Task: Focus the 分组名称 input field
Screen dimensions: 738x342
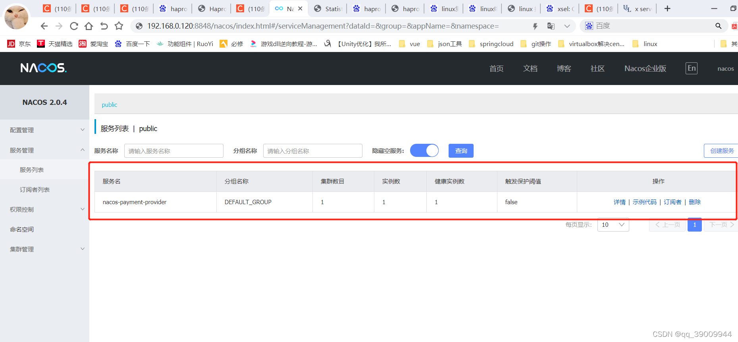Action: coord(313,151)
